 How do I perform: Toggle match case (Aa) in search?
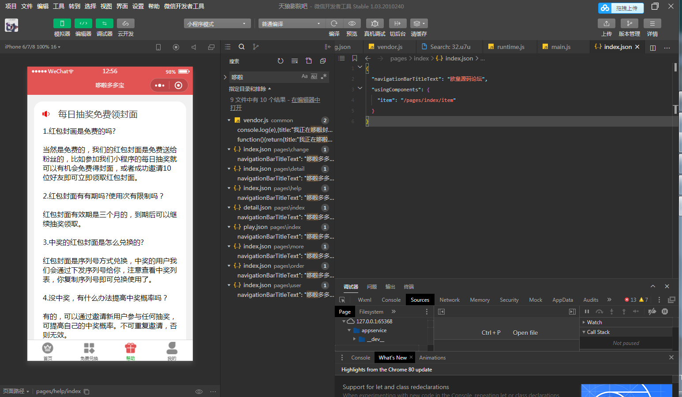[304, 76]
